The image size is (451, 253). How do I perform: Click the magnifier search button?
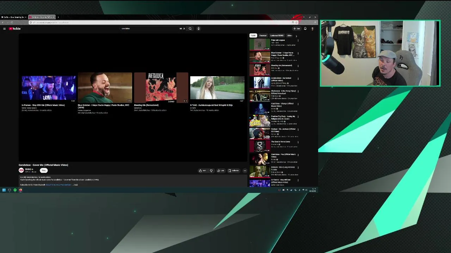pos(190,28)
